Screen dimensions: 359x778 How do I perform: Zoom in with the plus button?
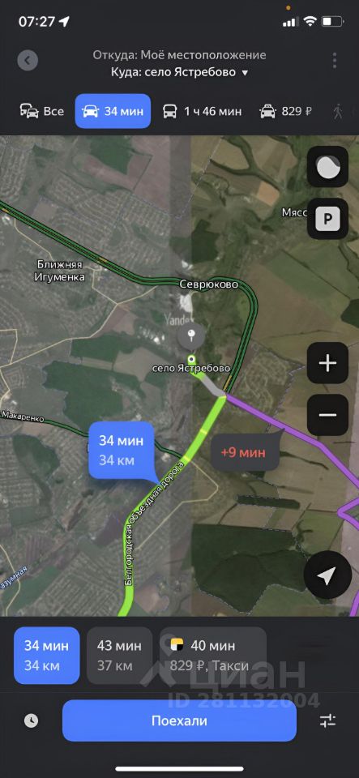tap(327, 363)
